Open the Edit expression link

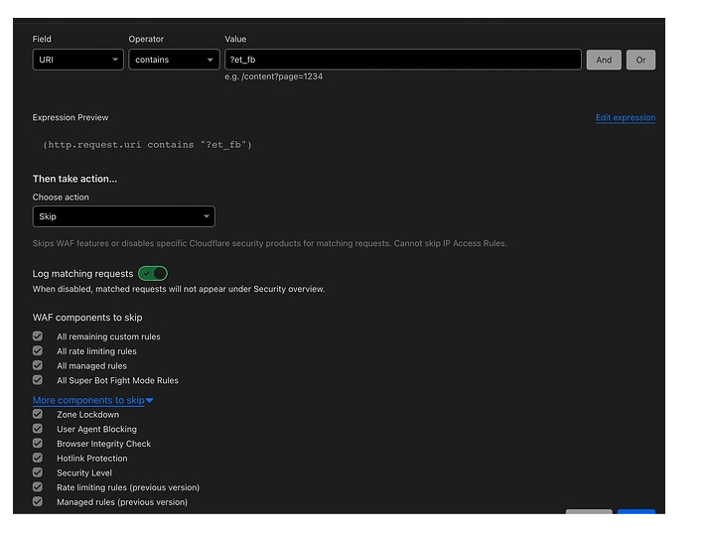(x=625, y=117)
